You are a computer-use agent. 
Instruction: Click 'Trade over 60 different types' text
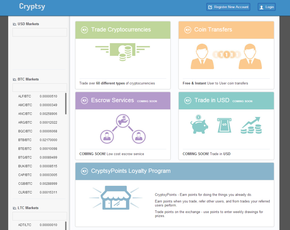102,83
